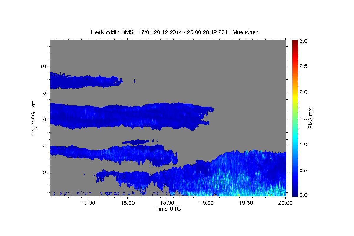Click the colorbar value 0.0

coord(304,195)
